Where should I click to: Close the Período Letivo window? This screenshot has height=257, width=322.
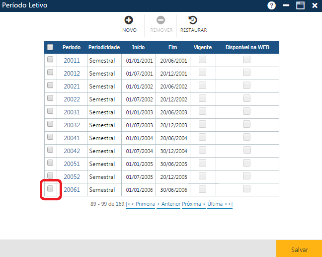click(315, 6)
